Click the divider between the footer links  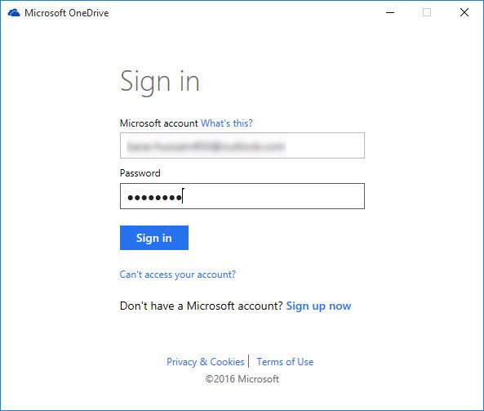(x=248, y=361)
